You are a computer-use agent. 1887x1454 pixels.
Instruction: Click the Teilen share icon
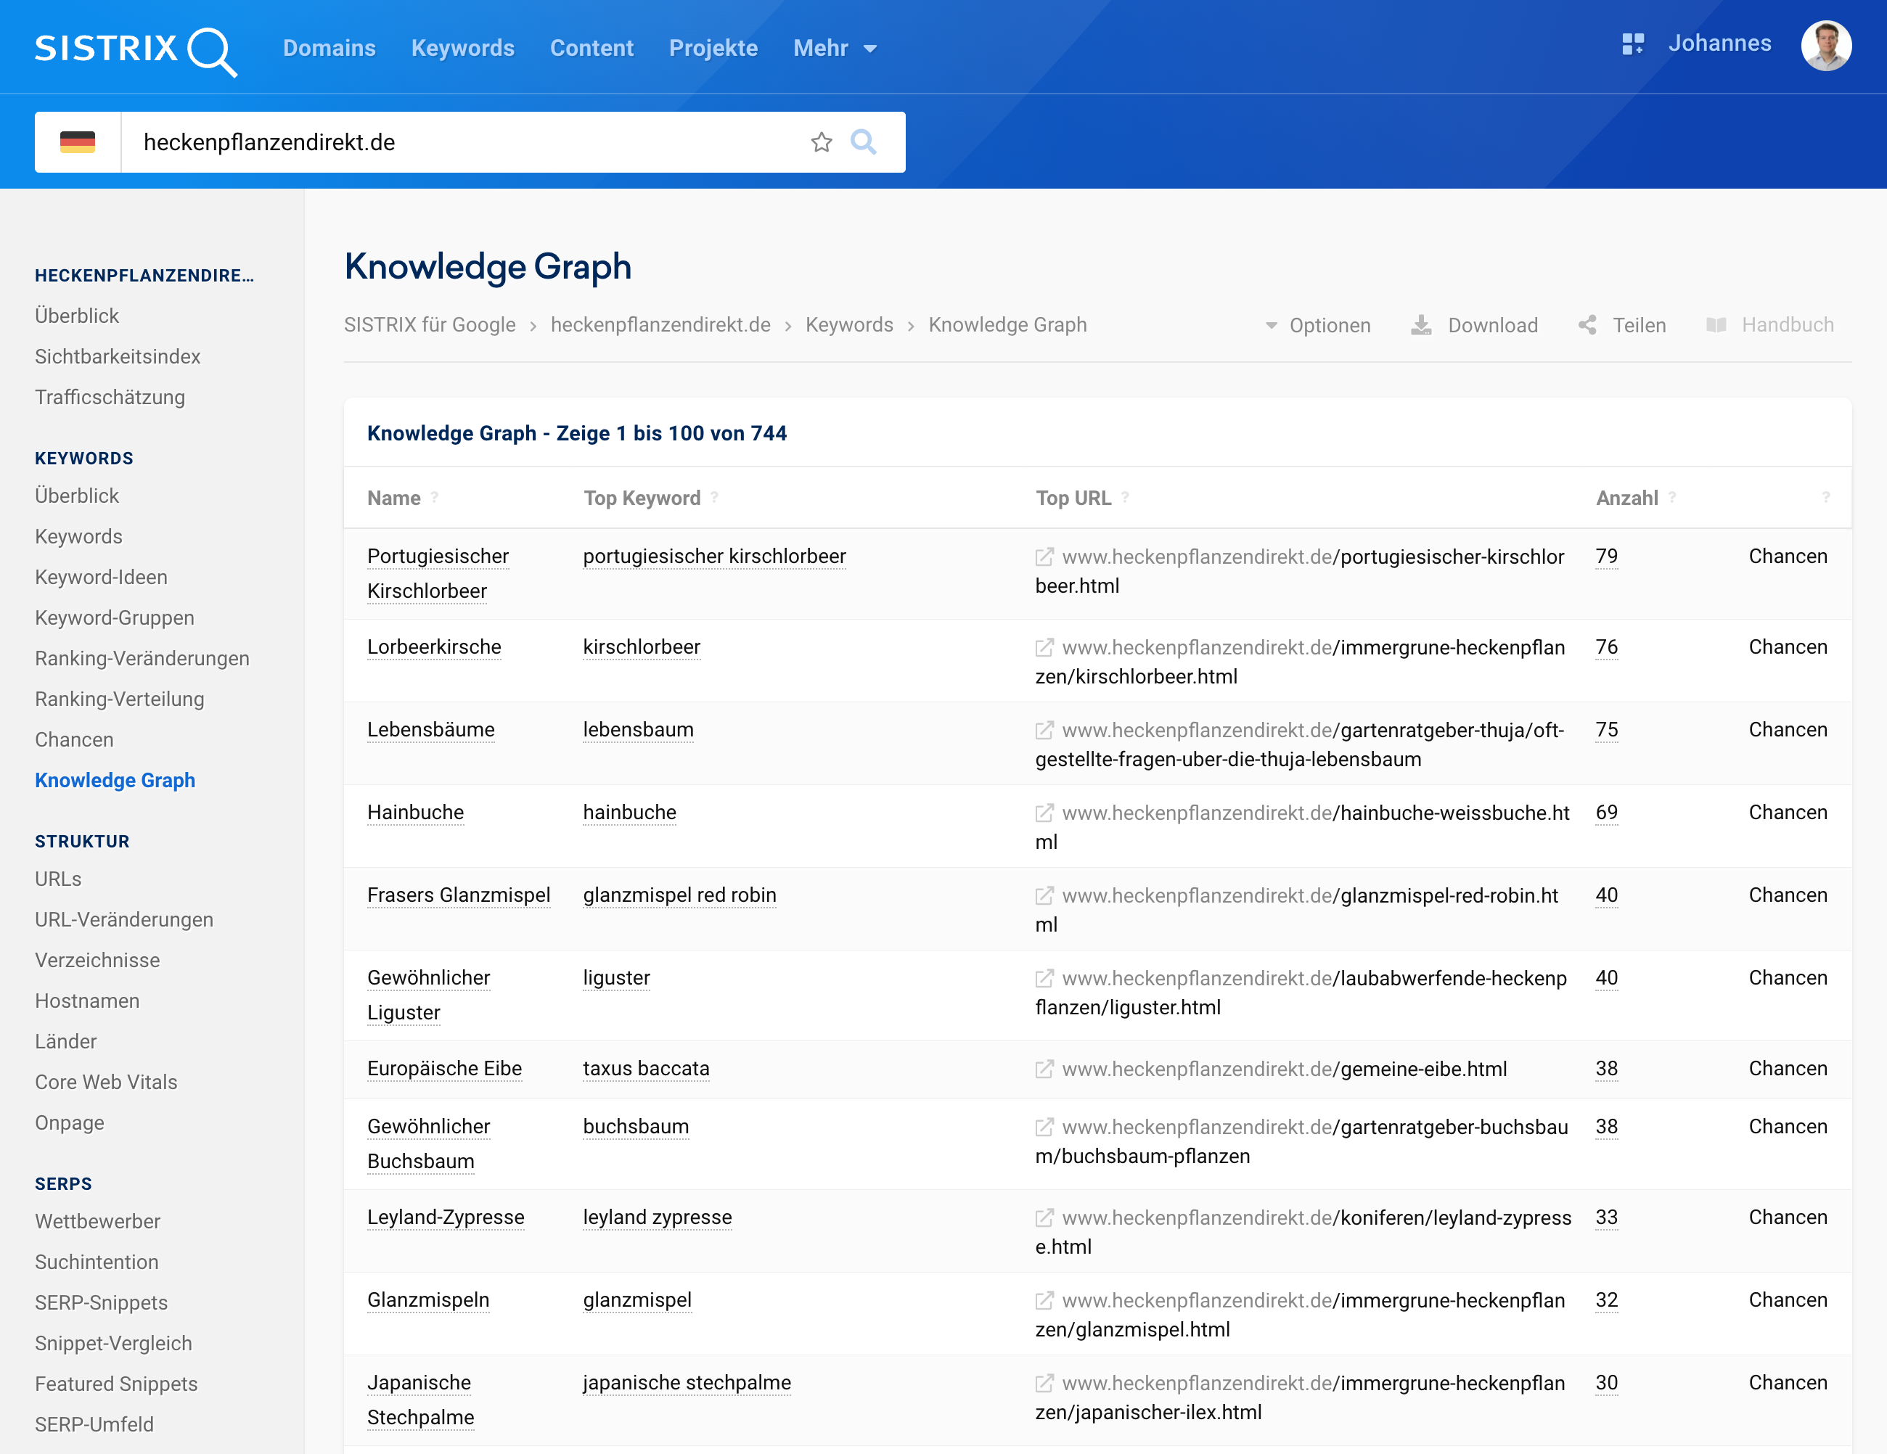click(x=1587, y=326)
